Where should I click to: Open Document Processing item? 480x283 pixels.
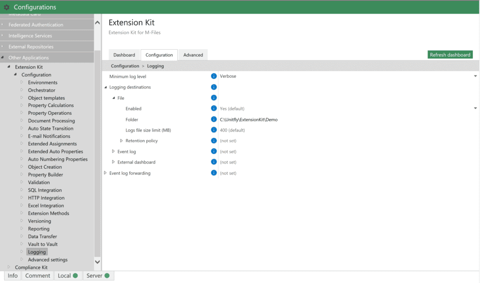coord(52,120)
